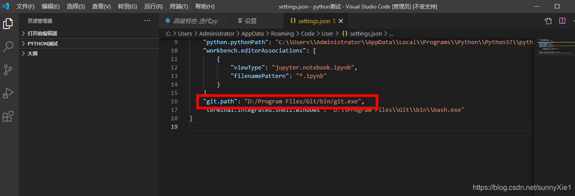This screenshot has height=196, width=575.
Task: Click the JSON braces icon in breadcrumb
Action: point(345,33)
